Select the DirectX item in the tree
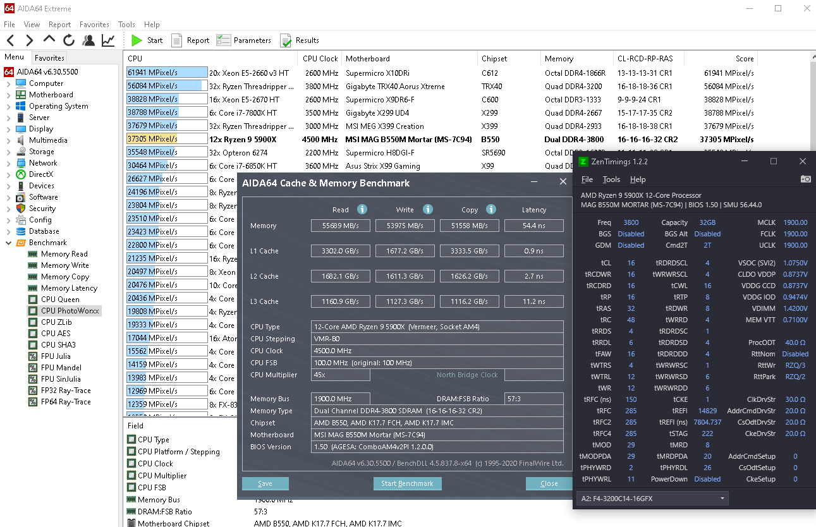Viewport: 816px width, 527px height. [x=41, y=174]
